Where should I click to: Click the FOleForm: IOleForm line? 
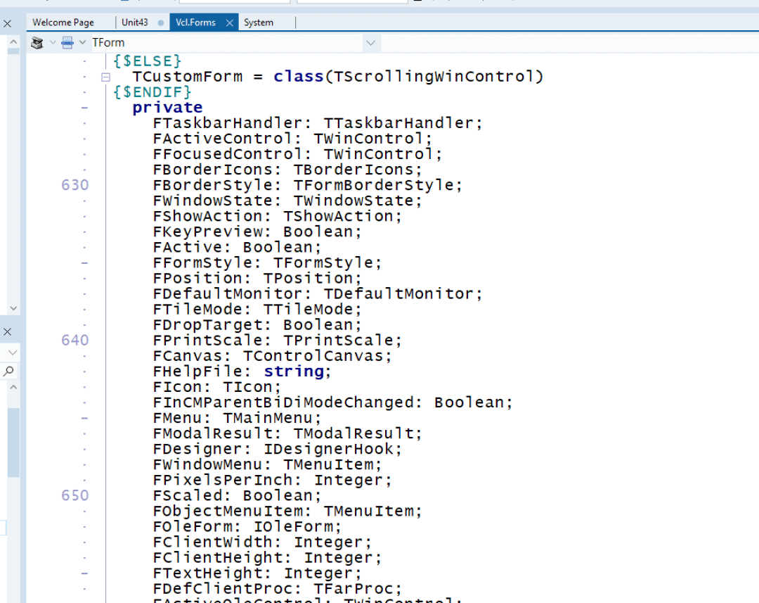[x=247, y=526]
